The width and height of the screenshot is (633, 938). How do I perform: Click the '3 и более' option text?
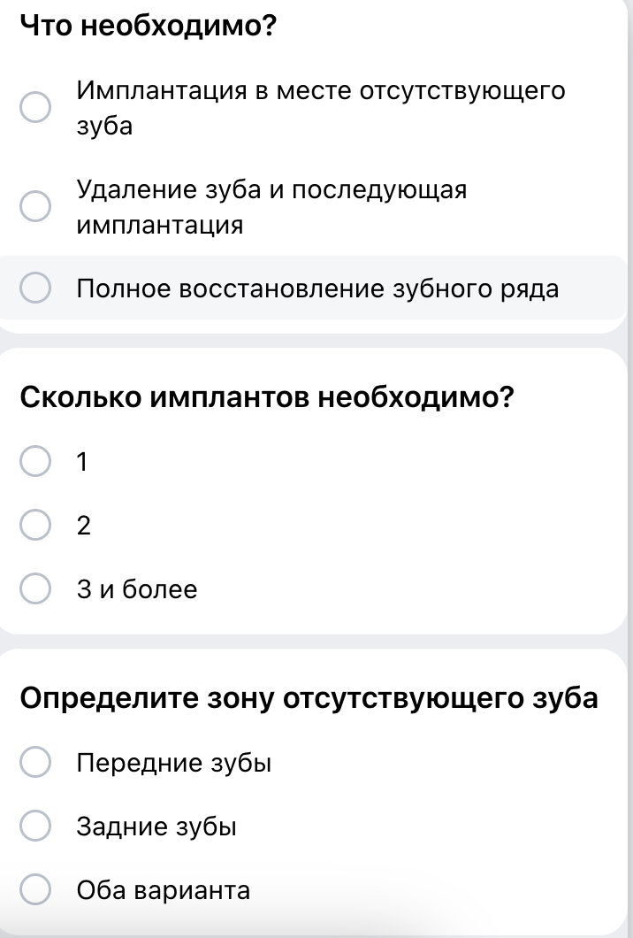[x=137, y=589]
